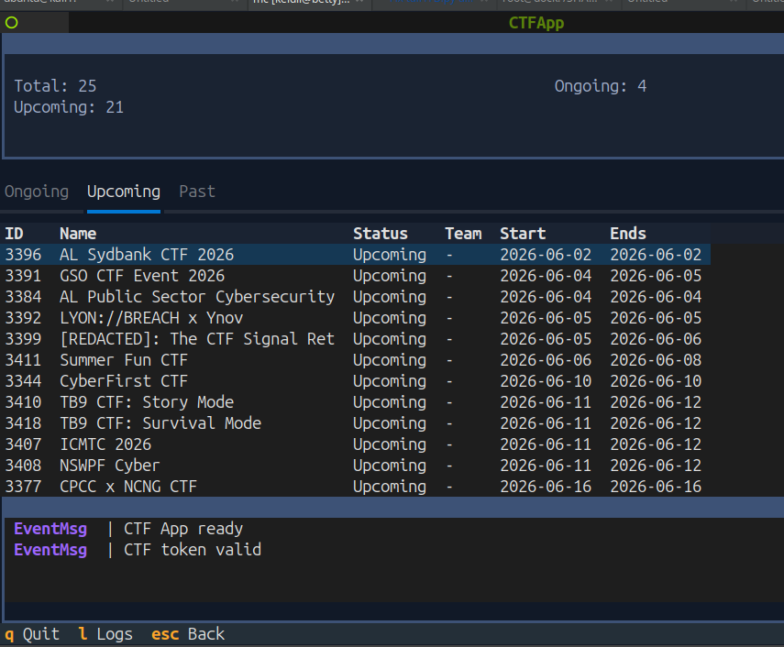Select the Upcoming tab

[x=124, y=192]
